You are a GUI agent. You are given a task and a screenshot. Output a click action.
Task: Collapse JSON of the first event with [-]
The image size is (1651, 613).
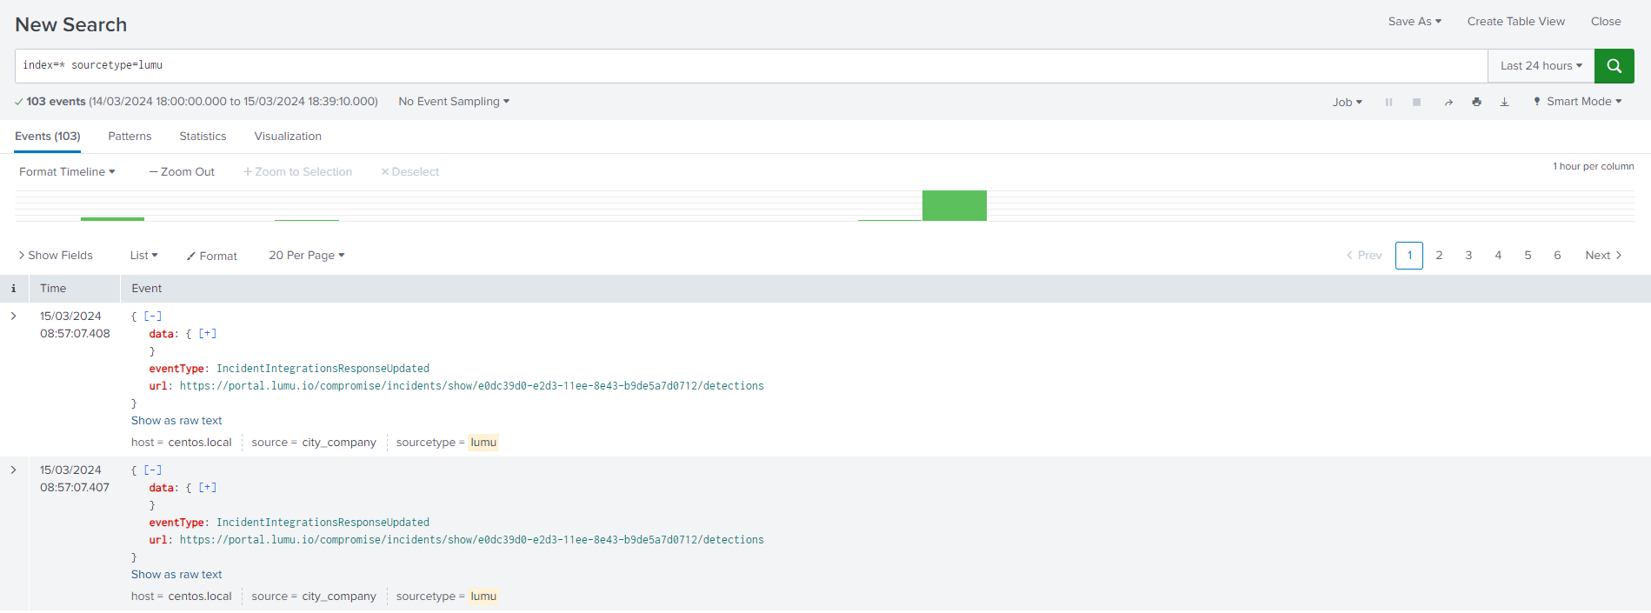(153, 316)
